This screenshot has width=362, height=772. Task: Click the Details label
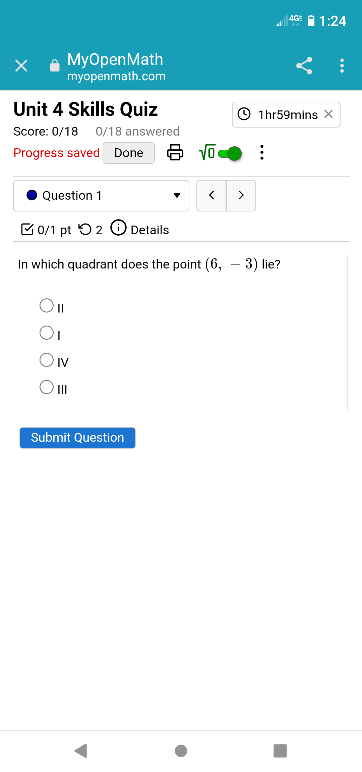pyautogui.click(x=149, y=230)
